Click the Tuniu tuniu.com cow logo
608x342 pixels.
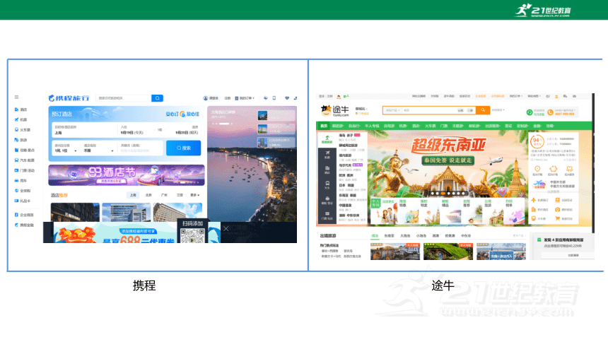click(334, 111)
